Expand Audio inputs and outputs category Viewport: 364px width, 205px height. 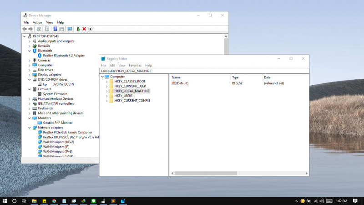pos(30,41)
